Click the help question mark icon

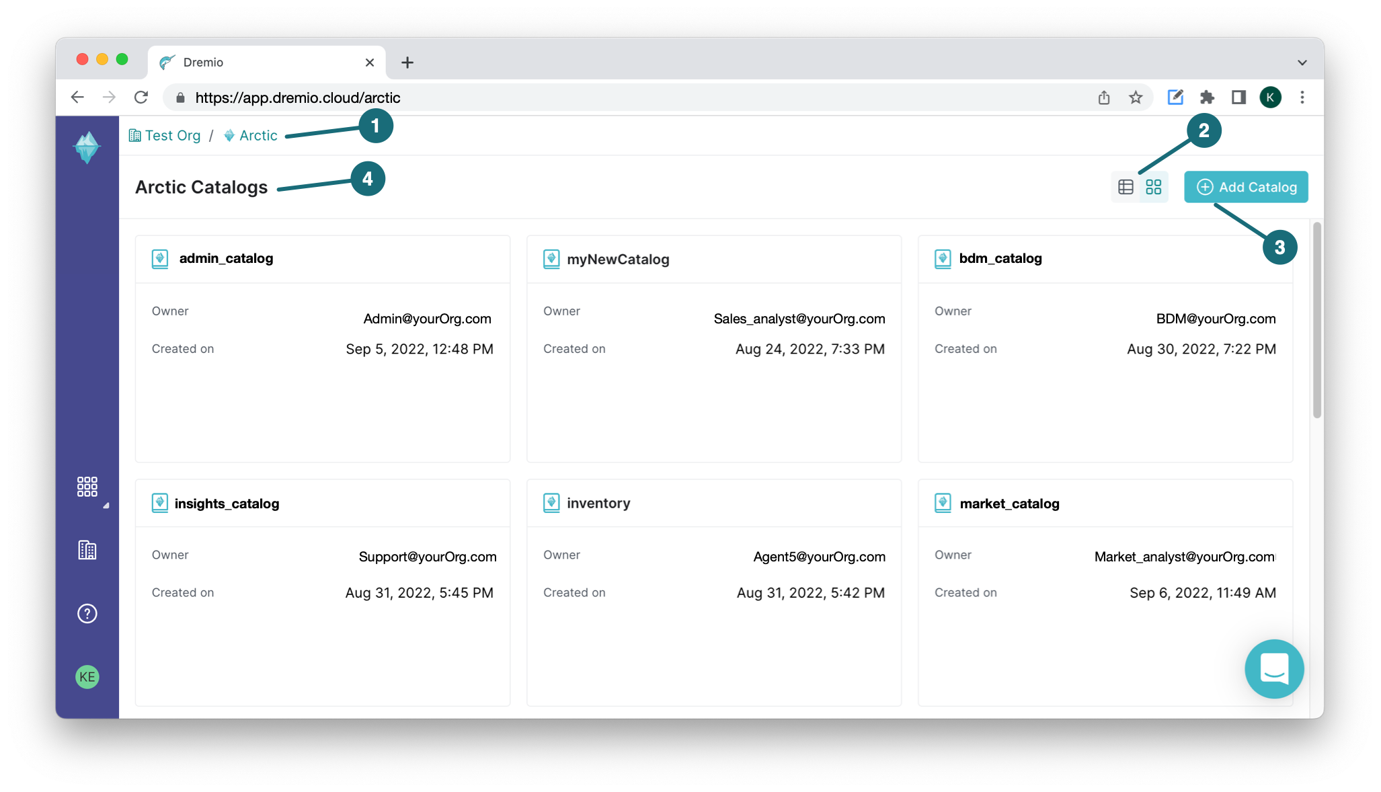point(87,613)
